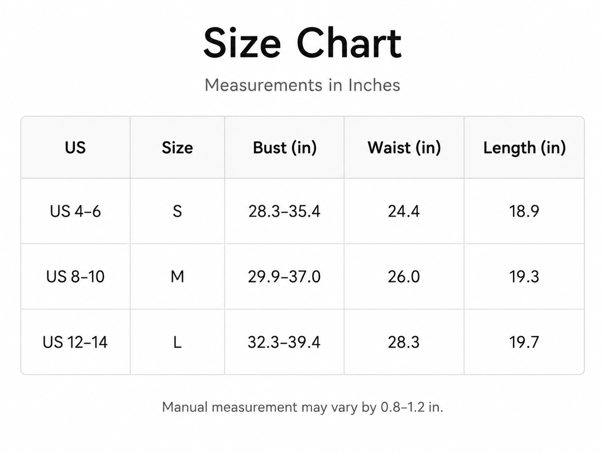Click the Waist (in) column header
The height and width of the screenshot is (452, 603).
[404, 148]
